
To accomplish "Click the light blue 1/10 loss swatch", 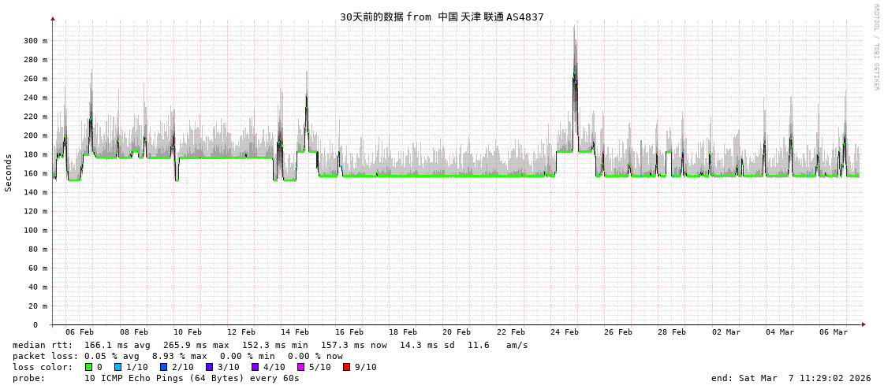I will [x=118, y=367].
